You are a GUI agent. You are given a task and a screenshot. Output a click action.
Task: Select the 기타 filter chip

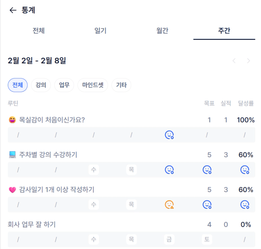click(121, 85)
